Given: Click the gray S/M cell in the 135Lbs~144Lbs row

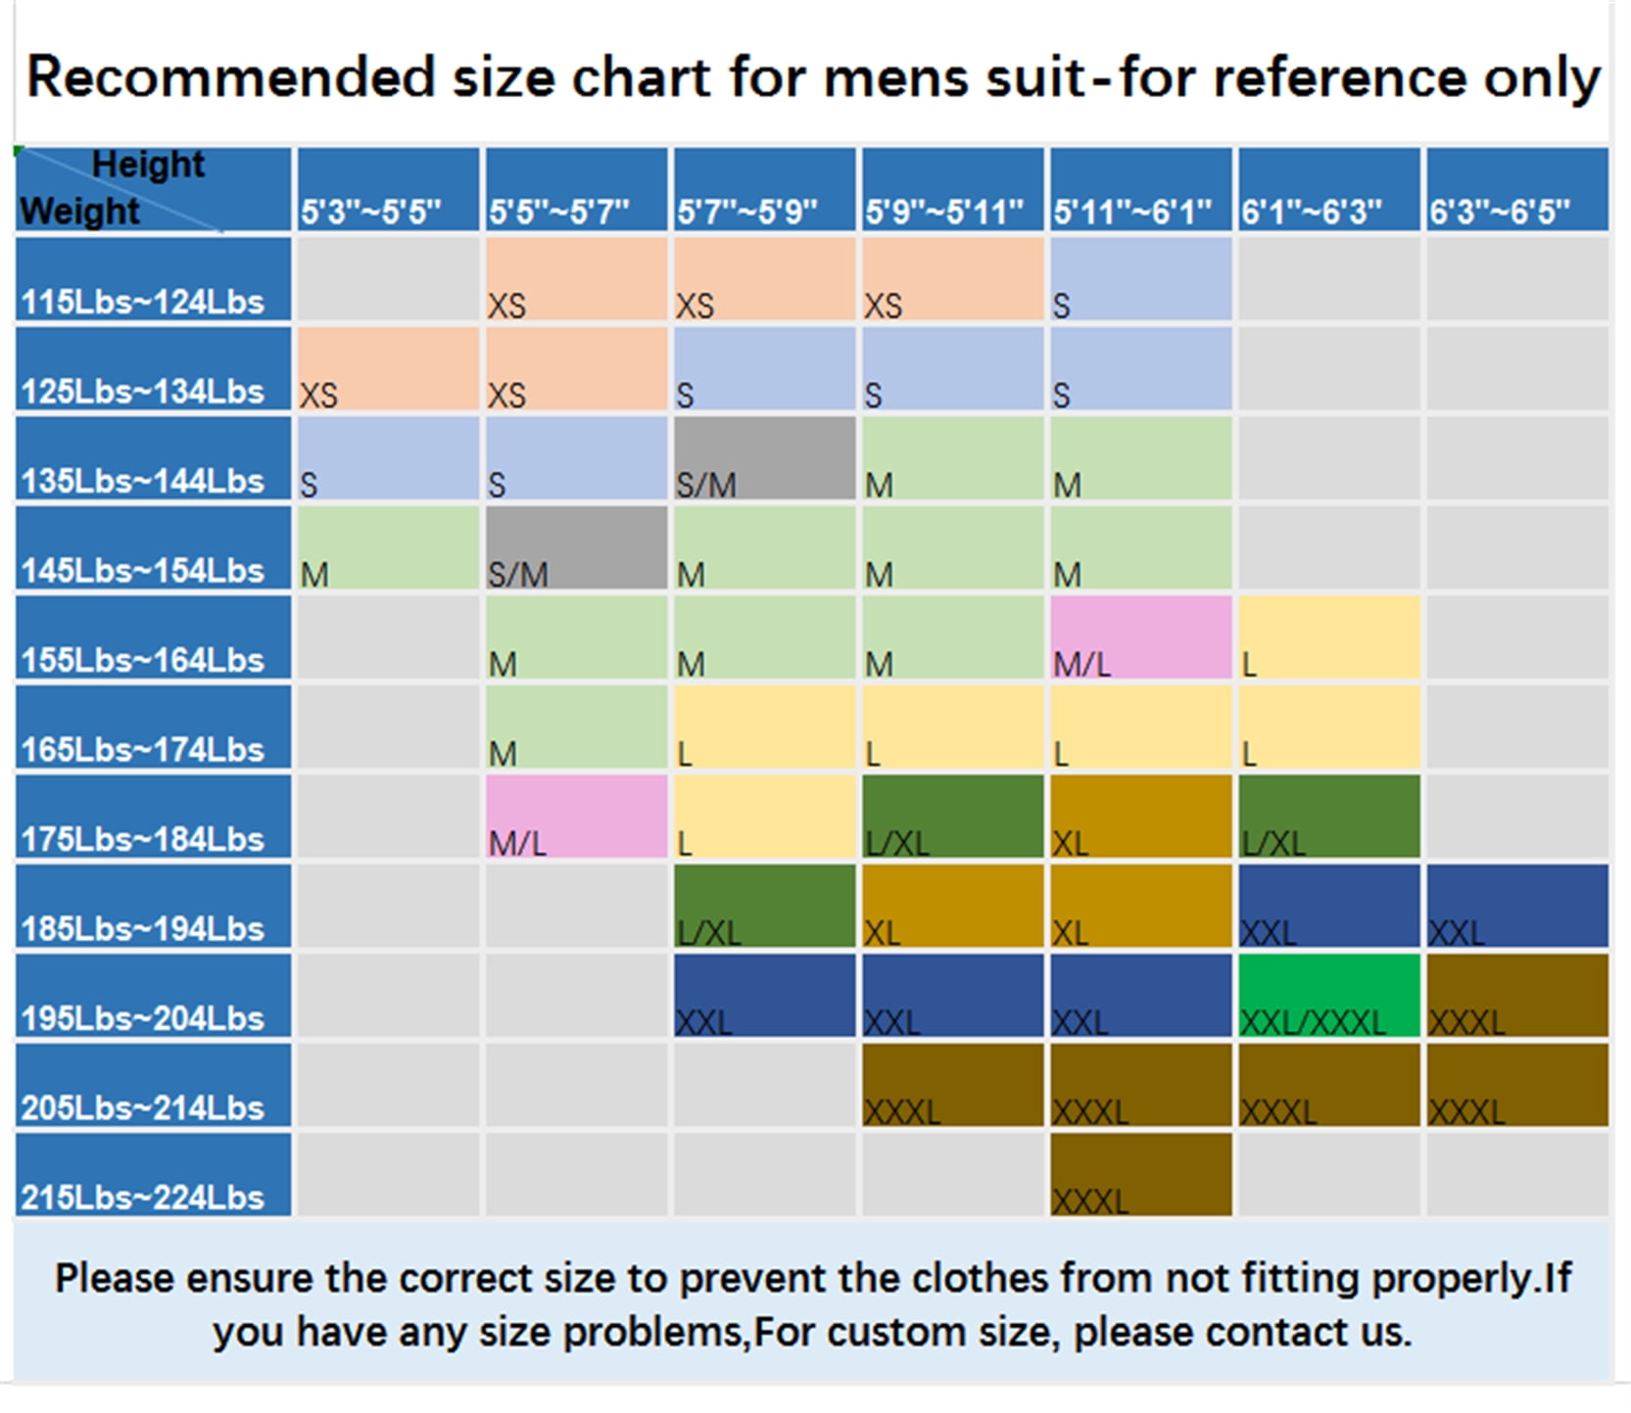Looking at the screenshot, I should point(764,458).
